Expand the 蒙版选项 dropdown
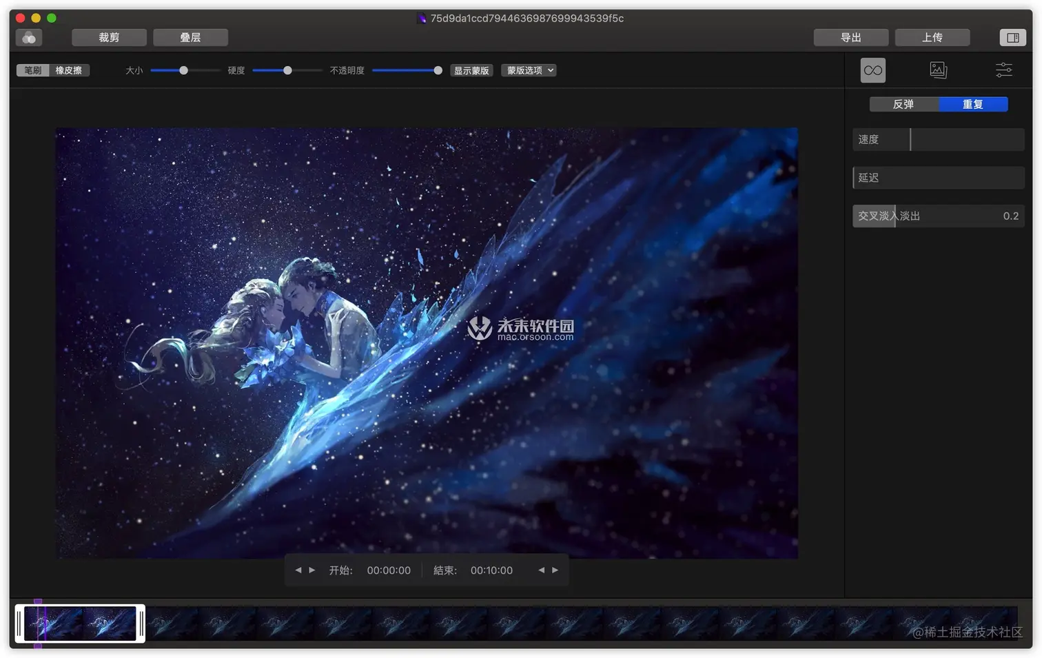The height and width of the screenshot is (658, 1042). click(529, 70)
